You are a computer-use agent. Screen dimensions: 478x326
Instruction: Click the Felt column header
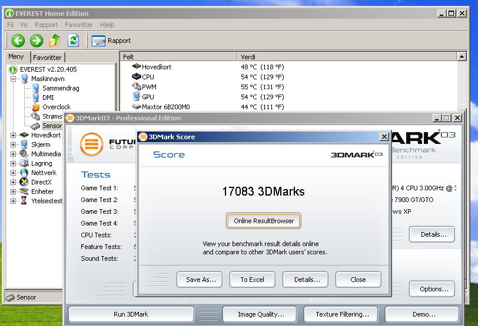pos(178,56)
